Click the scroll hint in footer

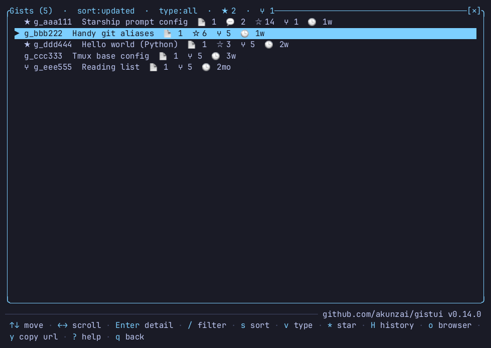pyautogui.click(x=79, y=325)
